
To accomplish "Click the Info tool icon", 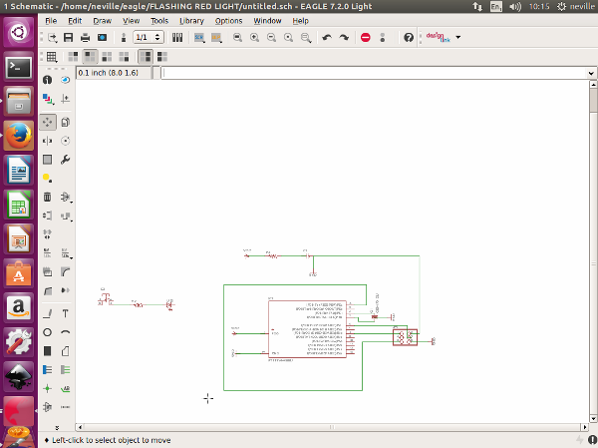I will pyautogui.click(x=47, y=80).
